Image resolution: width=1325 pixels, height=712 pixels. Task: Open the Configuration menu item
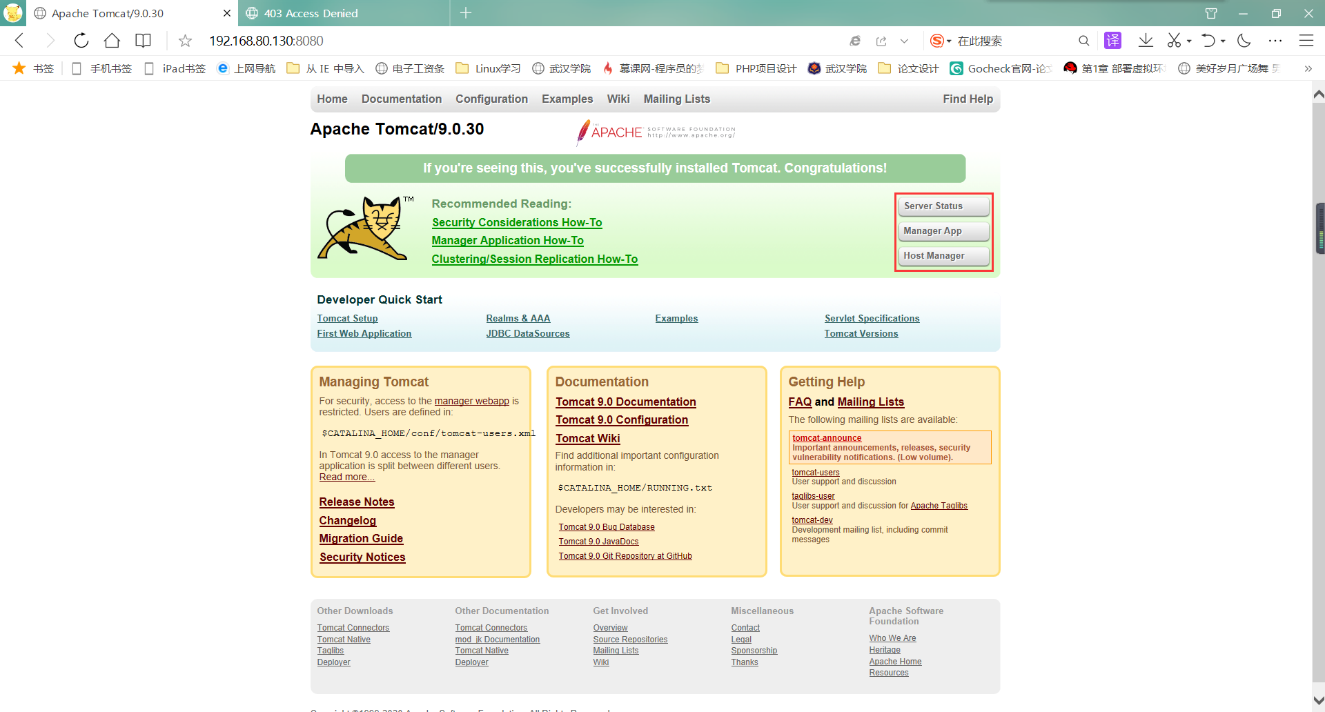coord(491,99)
